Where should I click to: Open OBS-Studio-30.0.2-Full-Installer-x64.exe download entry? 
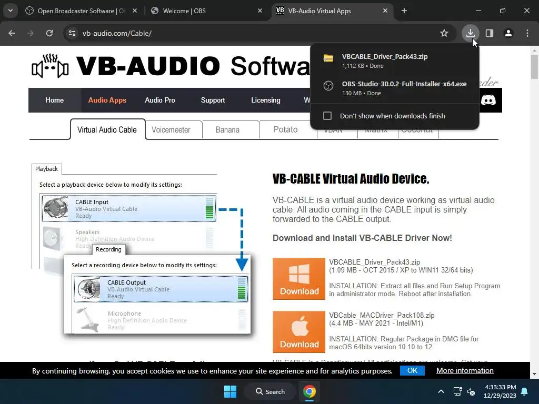(395, 88)
